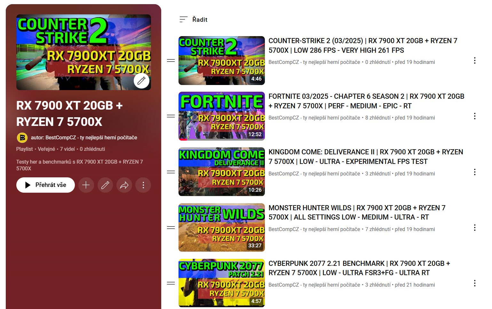Play all videos with Přehrát vše

(45, 185)
